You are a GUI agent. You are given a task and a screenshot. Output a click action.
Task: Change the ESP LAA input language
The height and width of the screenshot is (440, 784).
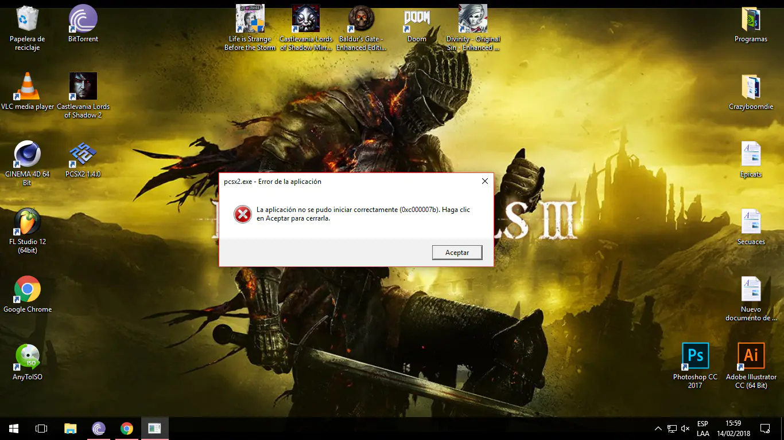[703, 429]
